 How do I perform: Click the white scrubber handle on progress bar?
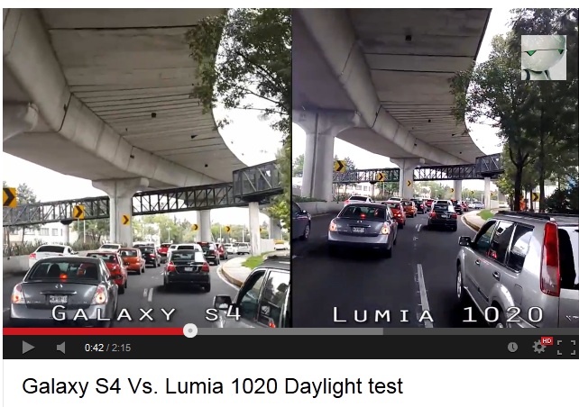190,330
